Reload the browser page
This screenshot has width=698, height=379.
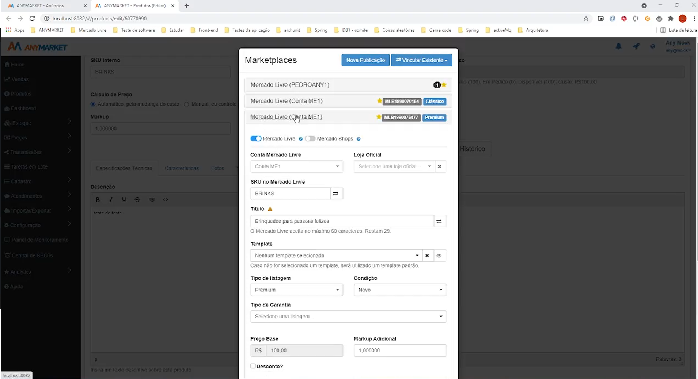32,19
